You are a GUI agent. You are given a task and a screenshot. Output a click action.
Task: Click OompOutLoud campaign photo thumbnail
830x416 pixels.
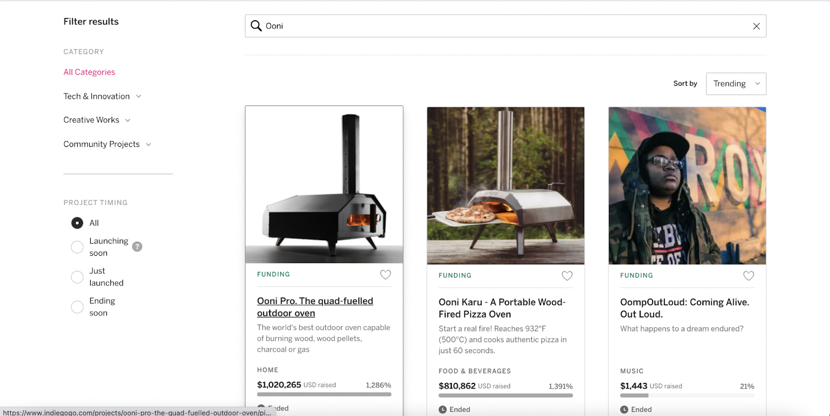(x=687, y=186)
